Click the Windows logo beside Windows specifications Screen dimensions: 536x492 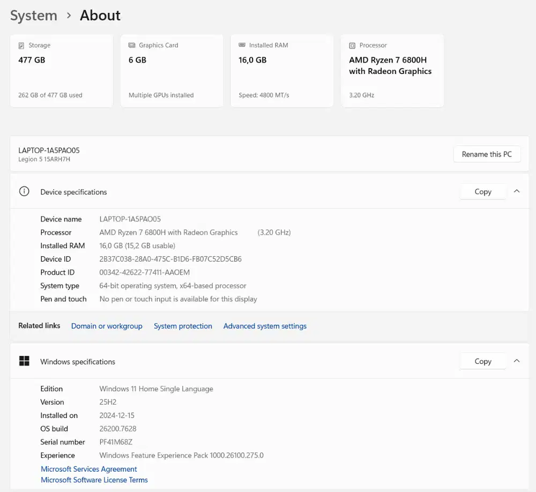click(x=24, y=361)
